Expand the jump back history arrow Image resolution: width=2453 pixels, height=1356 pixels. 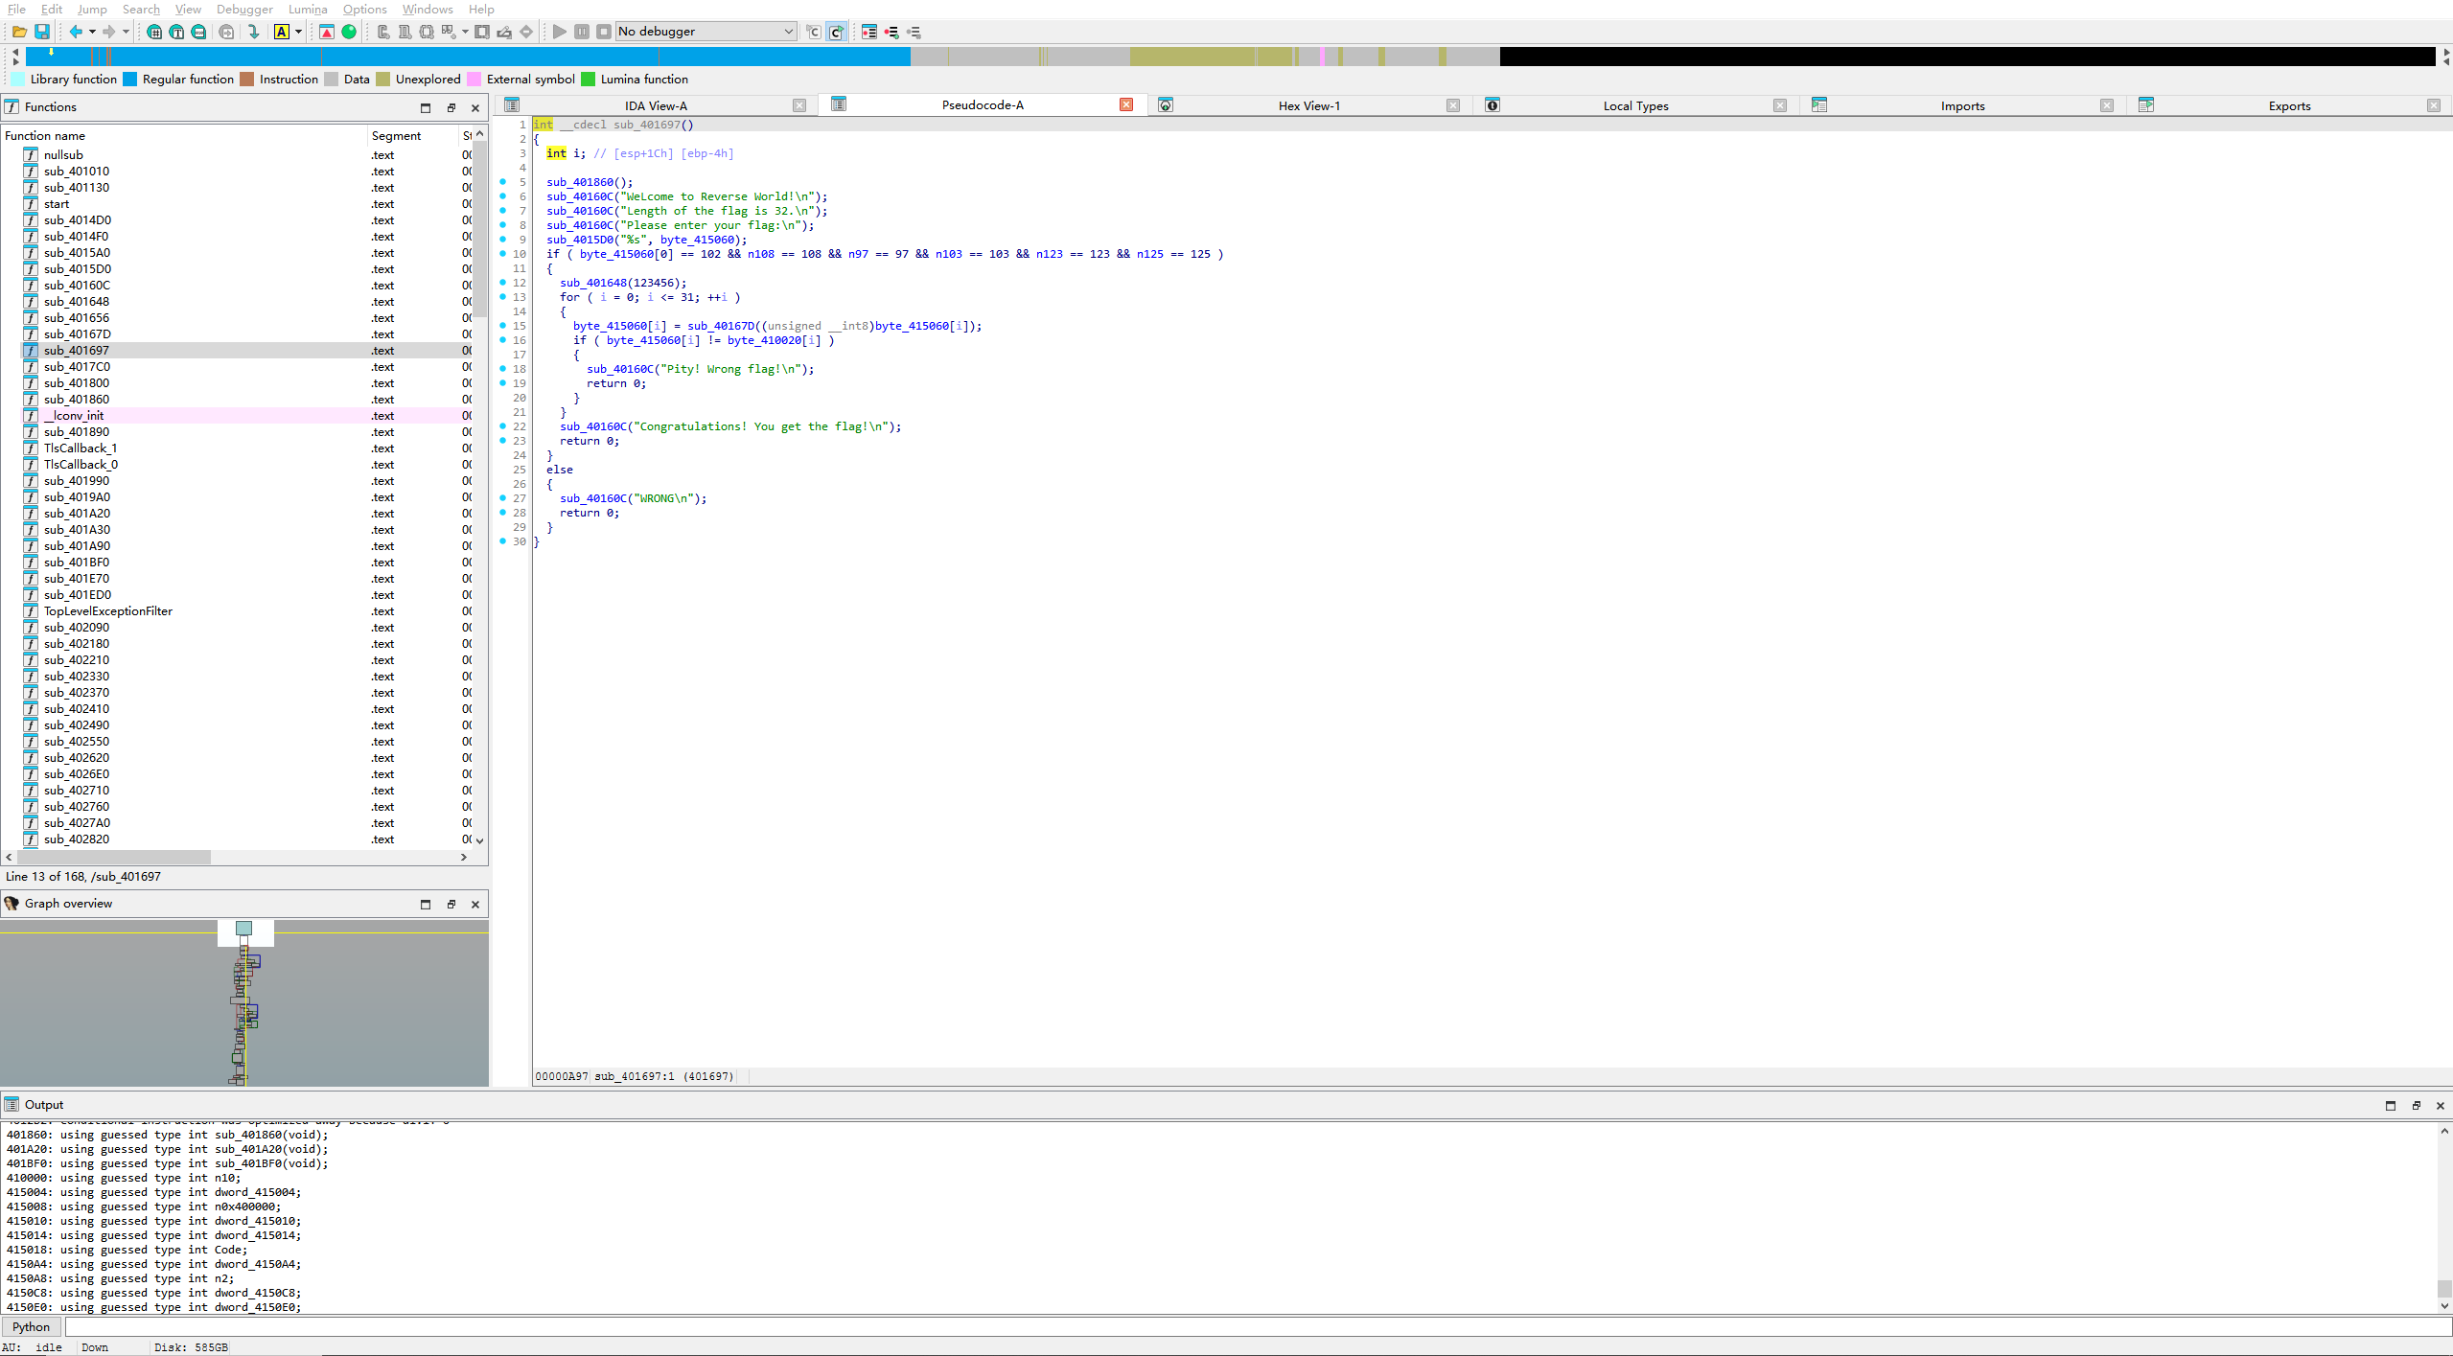coord(92,32)
